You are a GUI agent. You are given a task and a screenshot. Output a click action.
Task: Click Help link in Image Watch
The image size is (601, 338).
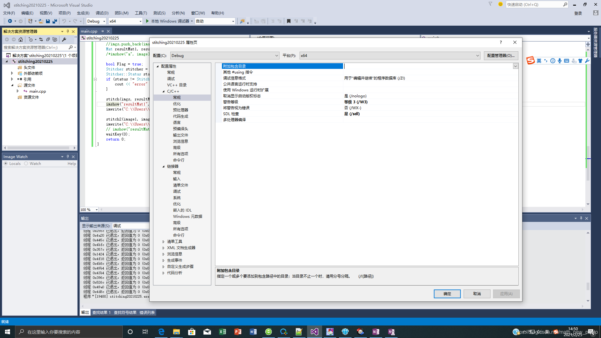[72, 164]
